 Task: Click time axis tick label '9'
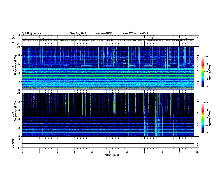179,153
